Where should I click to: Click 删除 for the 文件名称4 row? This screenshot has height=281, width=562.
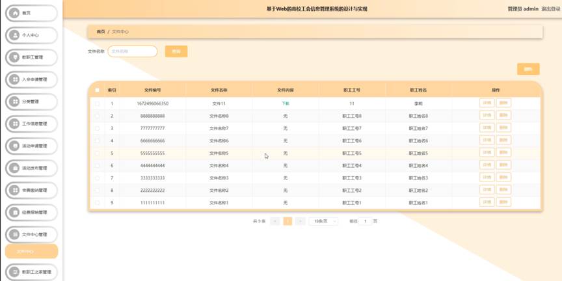[x=503, y=165]
